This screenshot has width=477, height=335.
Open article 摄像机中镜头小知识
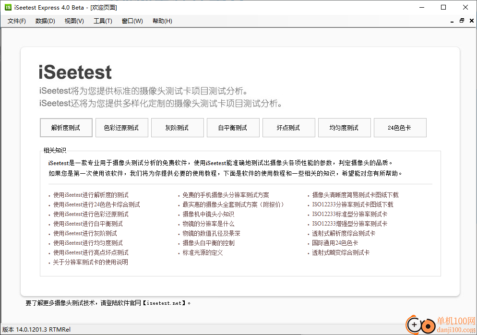pyautogui.click(x=208, y=214)
